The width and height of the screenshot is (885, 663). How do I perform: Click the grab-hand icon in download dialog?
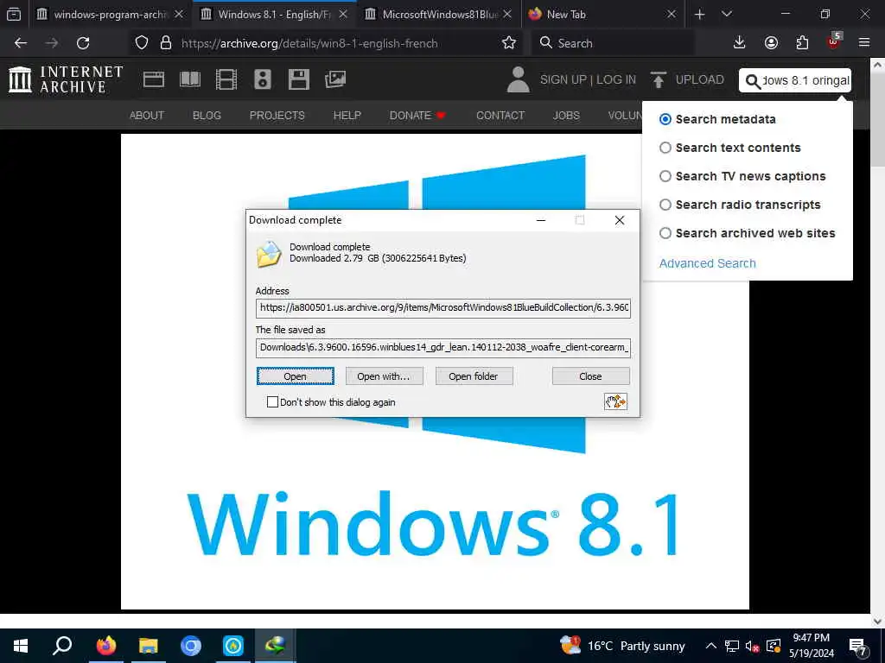click(615, 401)
